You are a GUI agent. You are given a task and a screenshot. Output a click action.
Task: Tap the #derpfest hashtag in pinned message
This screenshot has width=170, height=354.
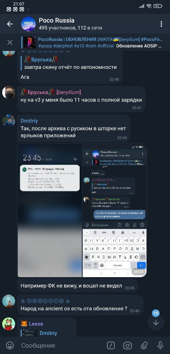click(63, 46)
